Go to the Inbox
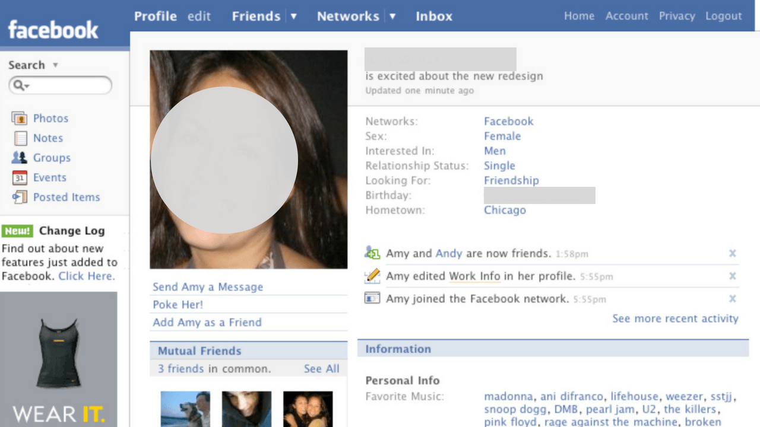 click(434, 16)
